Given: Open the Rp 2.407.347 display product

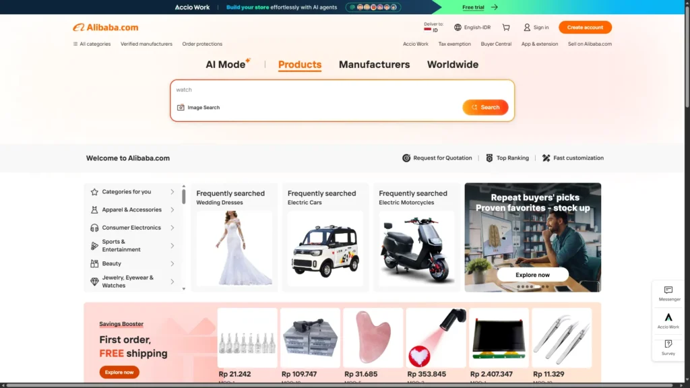Looking at the screenshot, I should tap(499, 338).
